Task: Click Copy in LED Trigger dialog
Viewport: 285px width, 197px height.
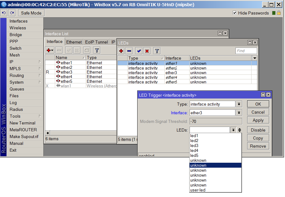Action: [258, 138]
